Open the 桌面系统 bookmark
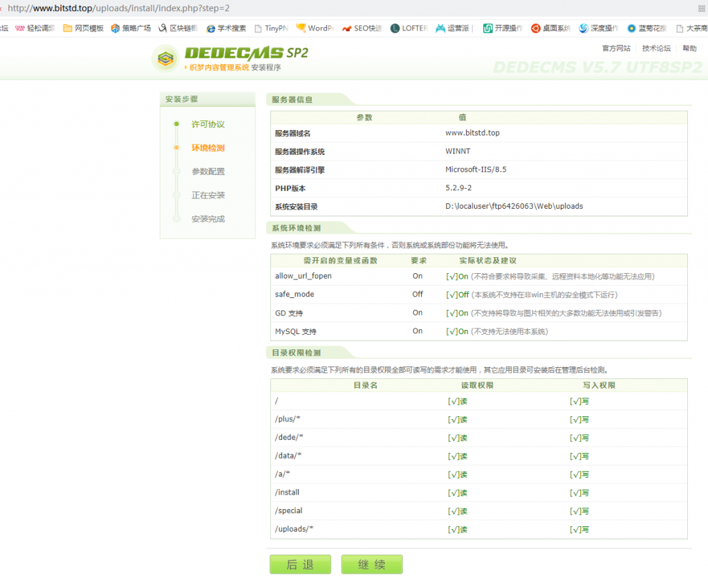708x583 pixels. click(550, 28)
